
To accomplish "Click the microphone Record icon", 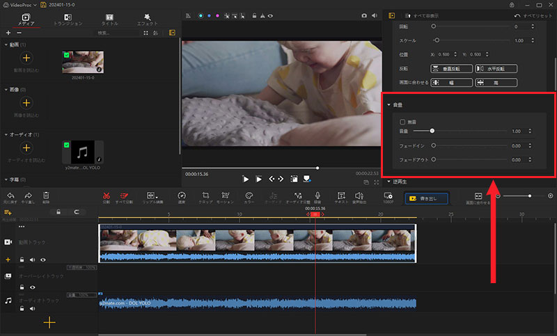I will (x=317, y=195).
